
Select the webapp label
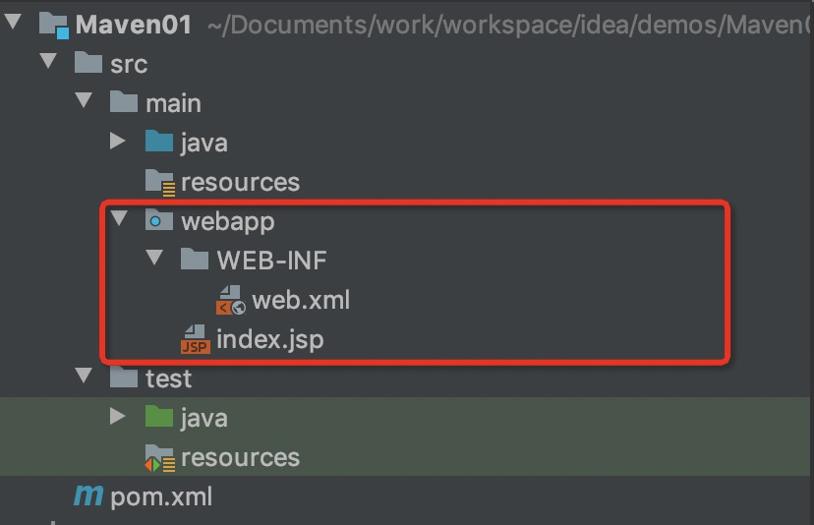(227, 222)
